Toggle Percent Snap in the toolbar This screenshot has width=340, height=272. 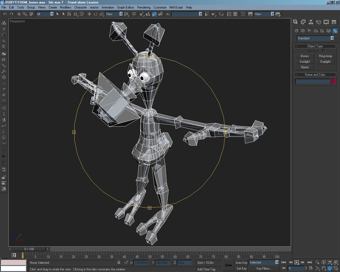tap(154, 14)
